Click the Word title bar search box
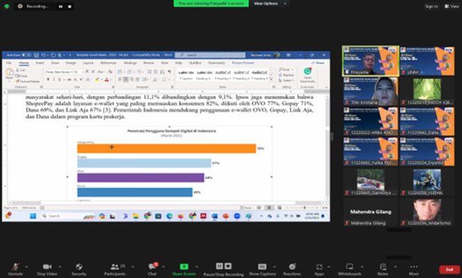Viewport: 462px width, 278px height. click(210, 55)
